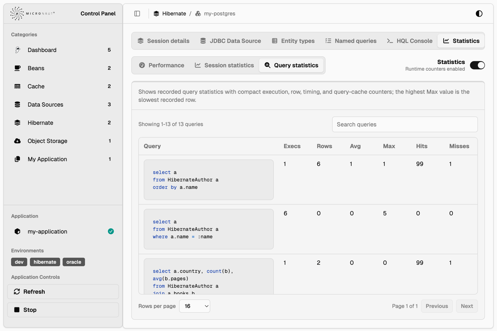The width and height of the screenshot is (497, 331).
Task: Select the Query statistics sub-tab
Action: pyautogui.click(x=291, y=65)
